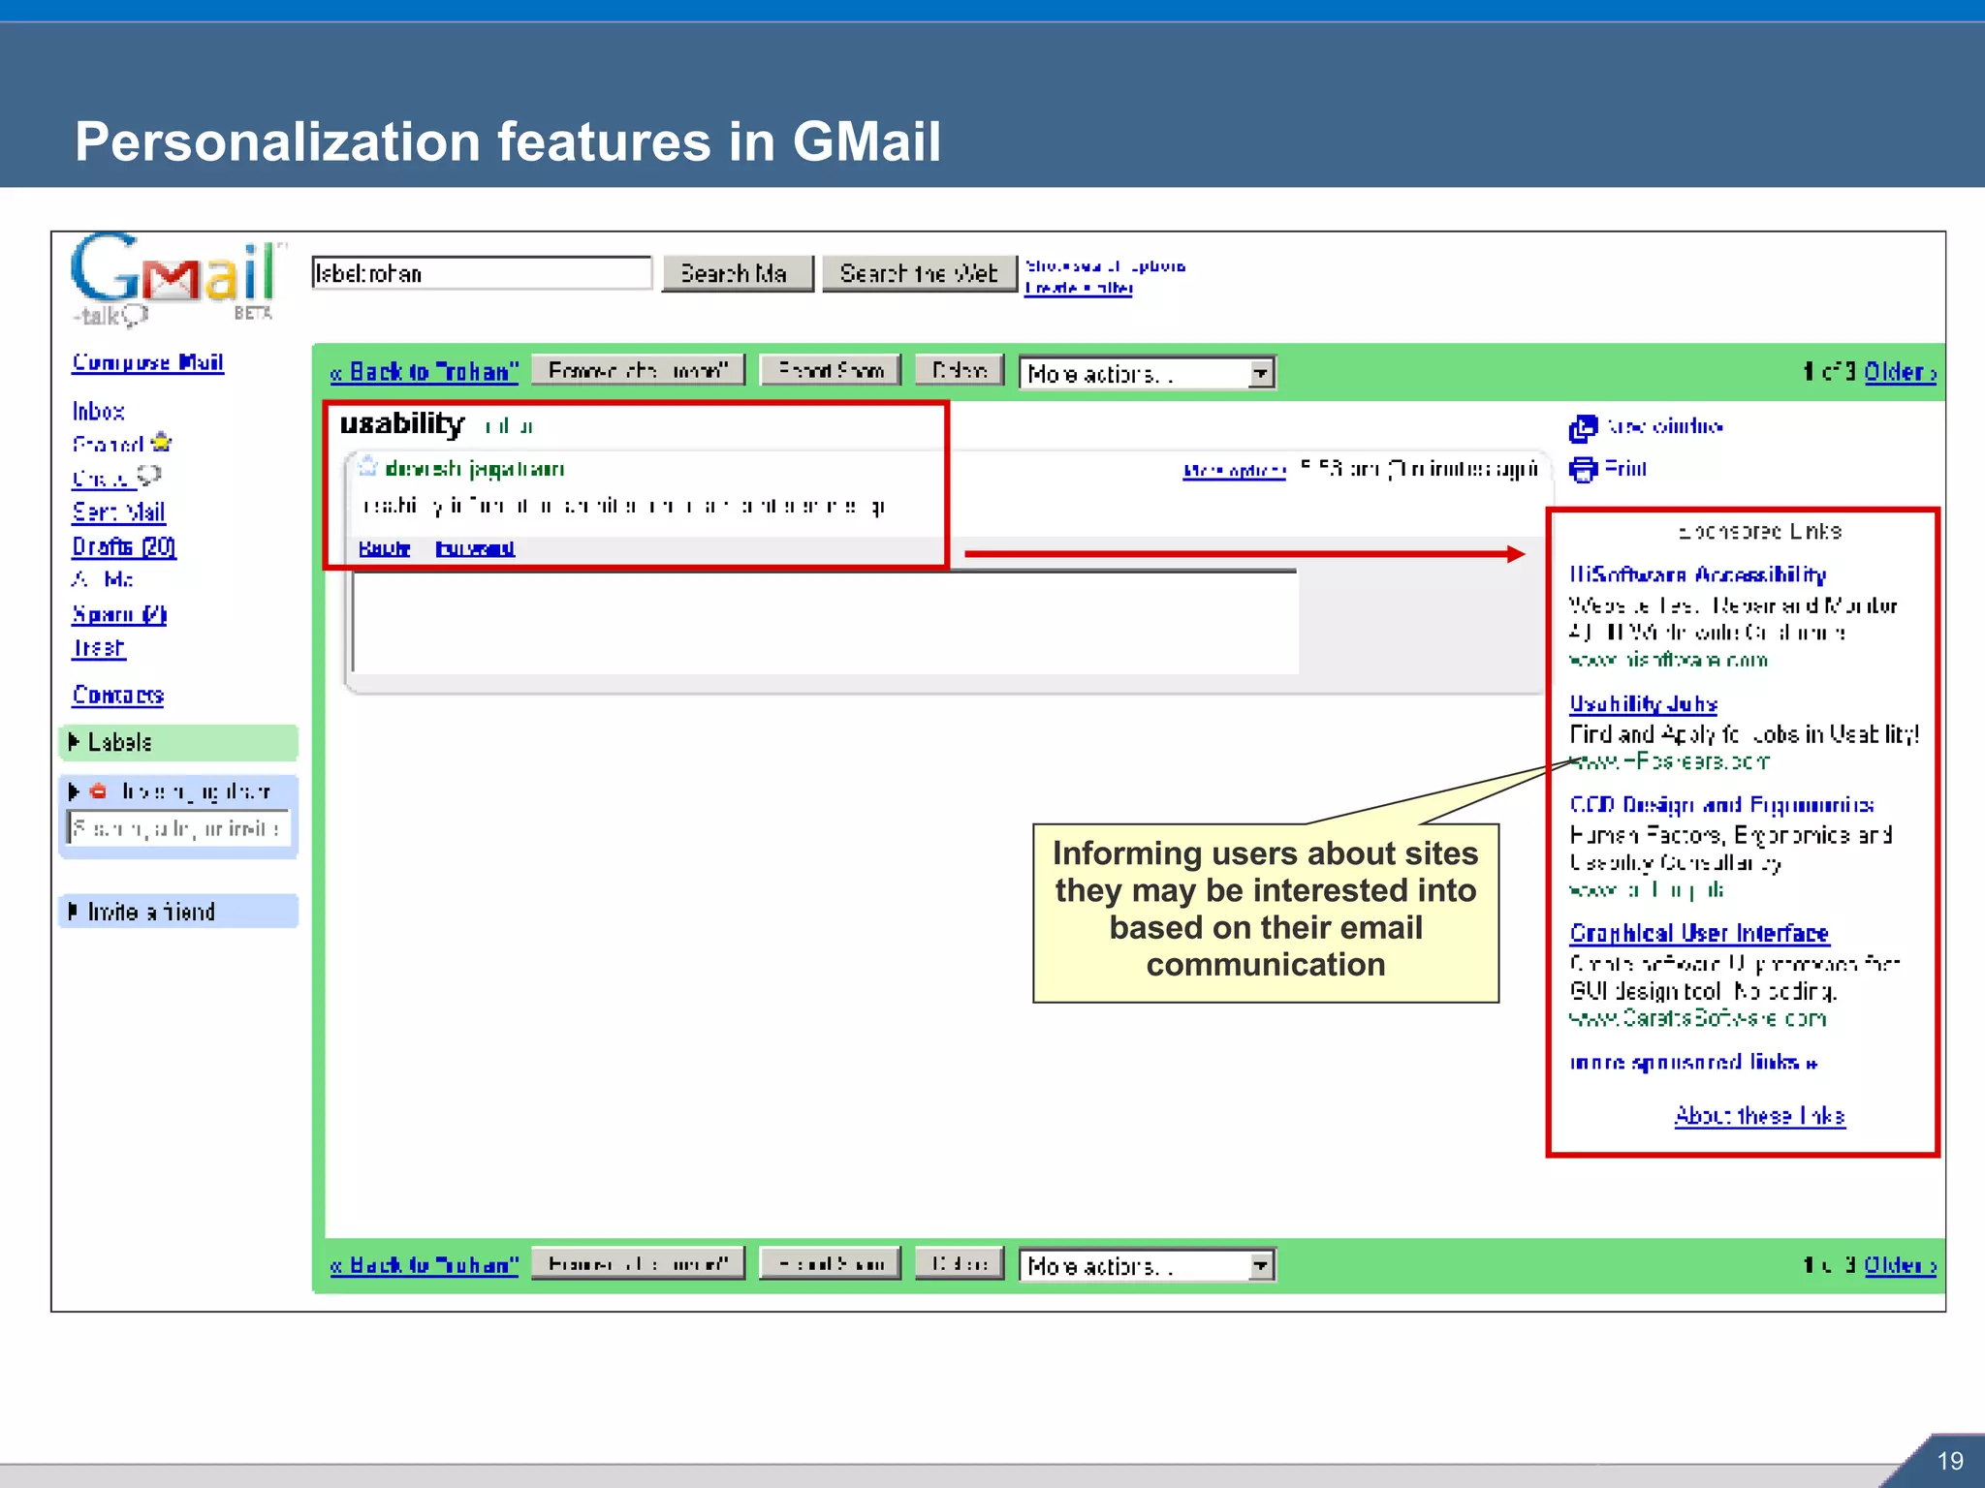Viewport: 1985px width, 1488px height.
Task: Click the red chat status icon
Action: (98, 791)
